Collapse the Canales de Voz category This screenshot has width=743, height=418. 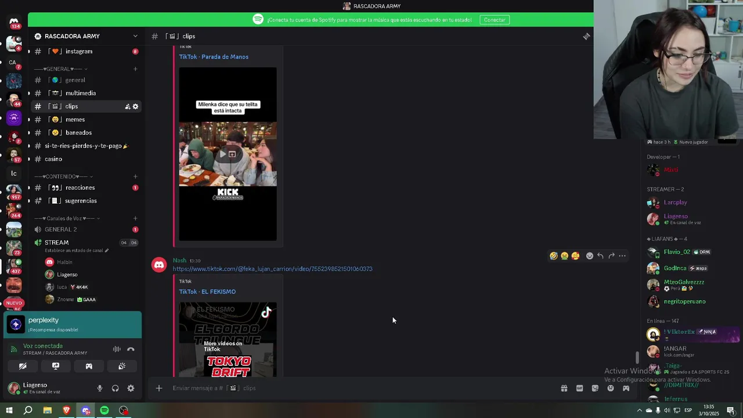67,219
